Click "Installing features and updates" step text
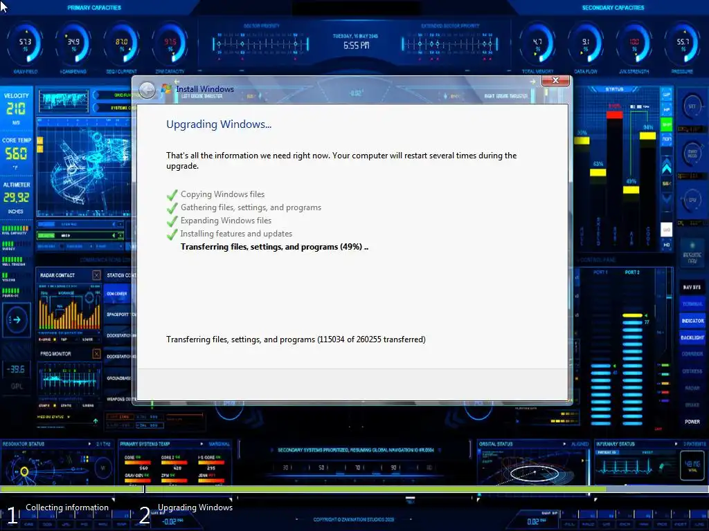This screenshot has height=531, width=709. point(236,234)
